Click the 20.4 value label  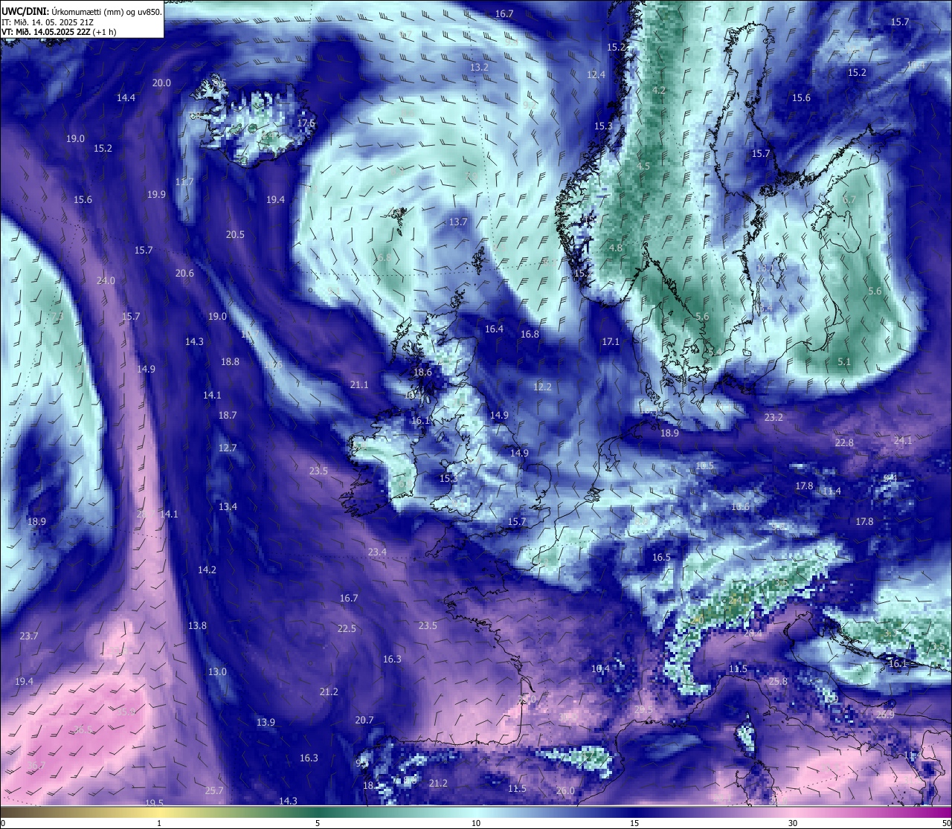click(x=753, y=633)
